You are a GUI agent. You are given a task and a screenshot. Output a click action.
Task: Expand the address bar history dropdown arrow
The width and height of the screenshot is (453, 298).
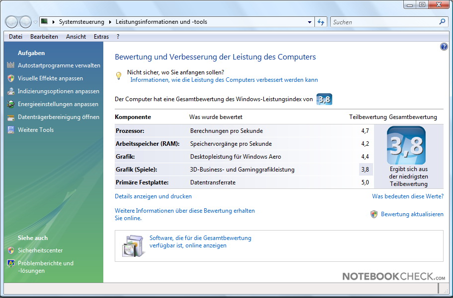(309, 22)
